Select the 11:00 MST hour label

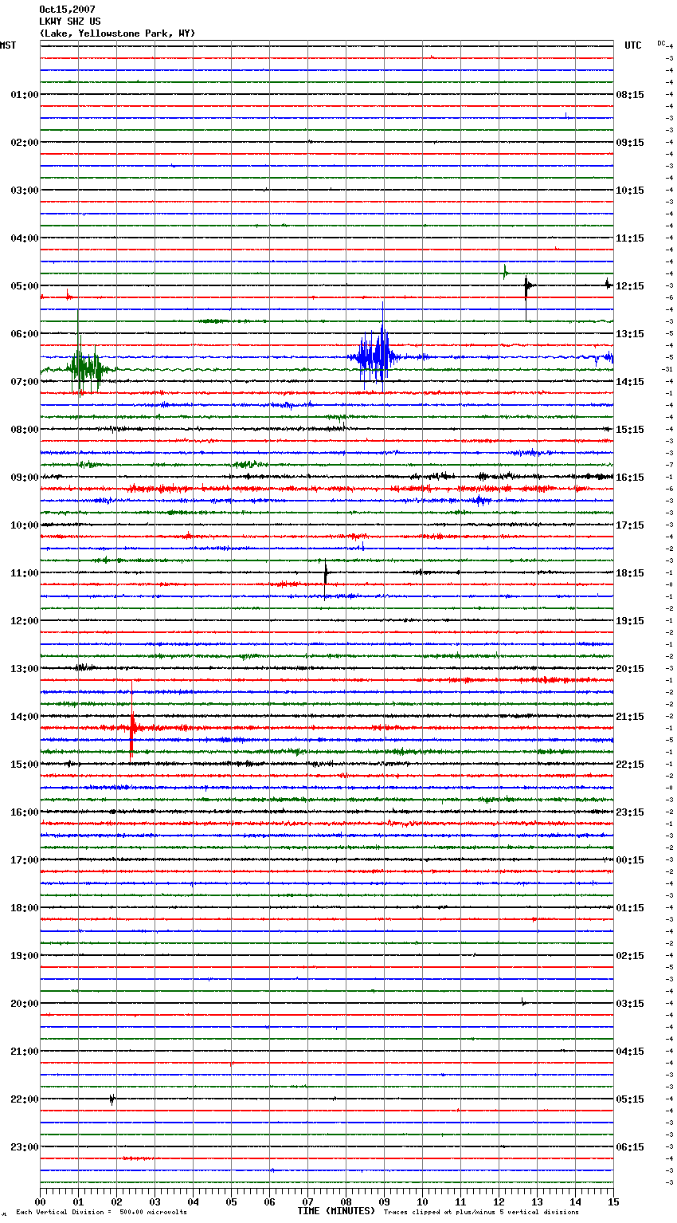point(24,573)
